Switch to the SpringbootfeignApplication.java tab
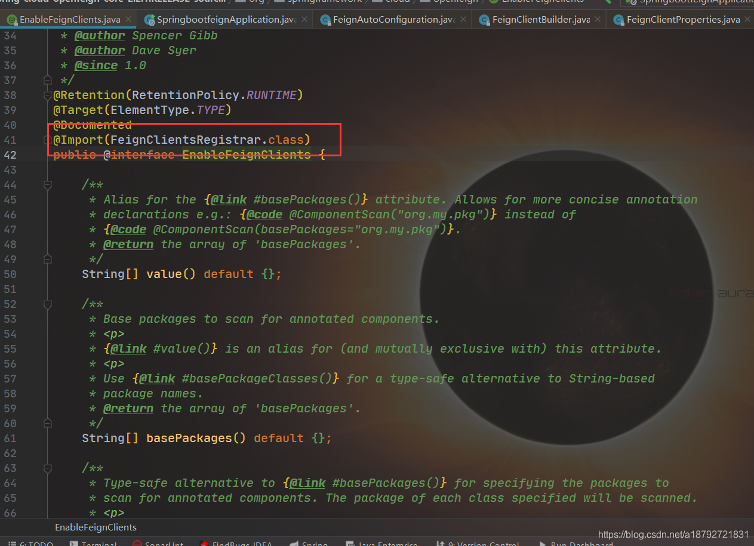This screenshot has width=754, height=546. (x=226, y=20)
